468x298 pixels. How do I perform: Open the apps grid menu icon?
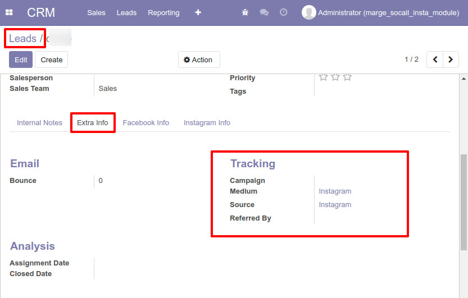click(x=9, y=12)
